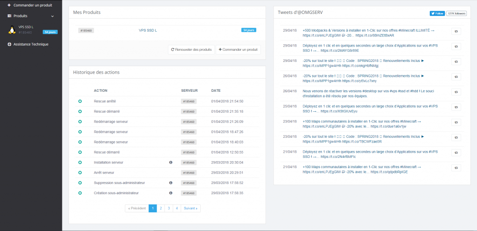Follow @OMGSERV with the Twitter Follow button
477x231 pixels.
pyautogui.click(x=437, y=14)
